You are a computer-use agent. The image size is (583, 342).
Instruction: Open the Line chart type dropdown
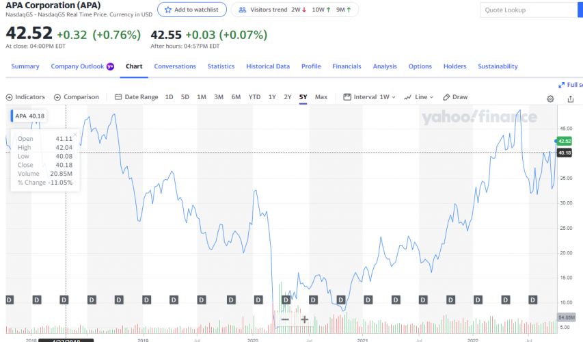(x=419, y=97)
